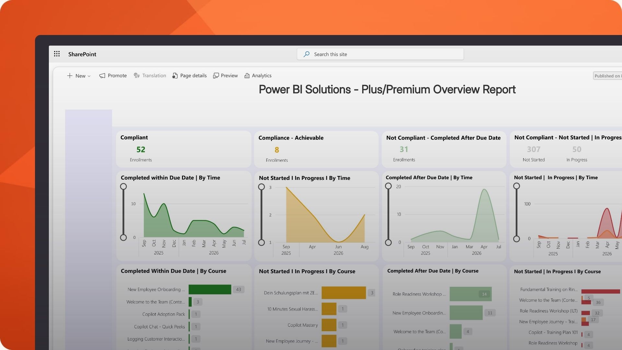This screenshot has width=622, height=350.
Task: Open the Promote command
Action: pyautogui.click(x=113, y=76)
